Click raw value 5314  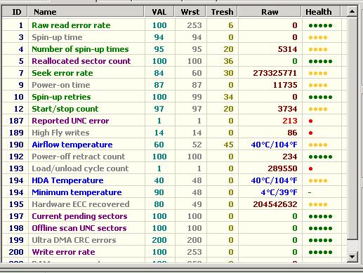click(x=287, y=49)
